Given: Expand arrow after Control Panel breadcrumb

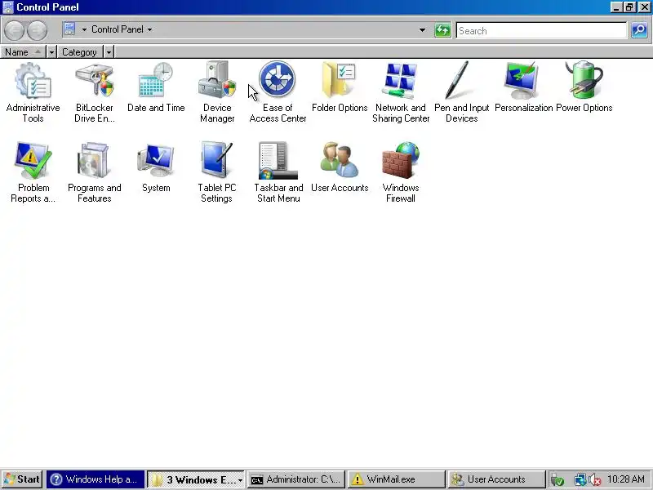Looking at the screenshot, I should (149, 29).
